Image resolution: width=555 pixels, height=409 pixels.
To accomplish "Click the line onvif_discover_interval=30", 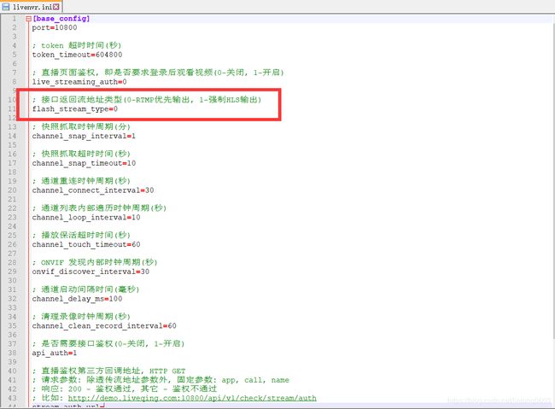I will click(91, 272).
